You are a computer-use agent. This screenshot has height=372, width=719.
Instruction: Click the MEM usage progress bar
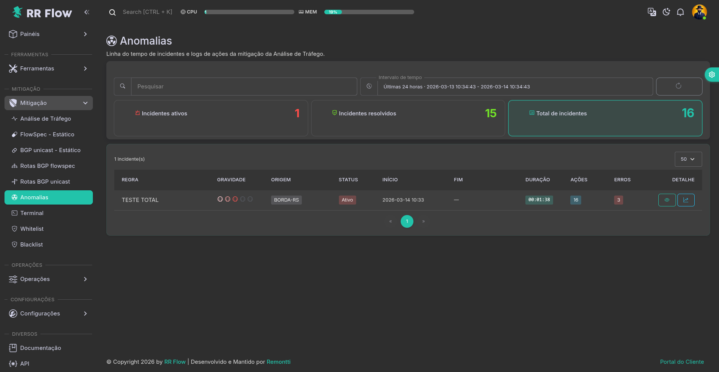(x=369, y=12)
